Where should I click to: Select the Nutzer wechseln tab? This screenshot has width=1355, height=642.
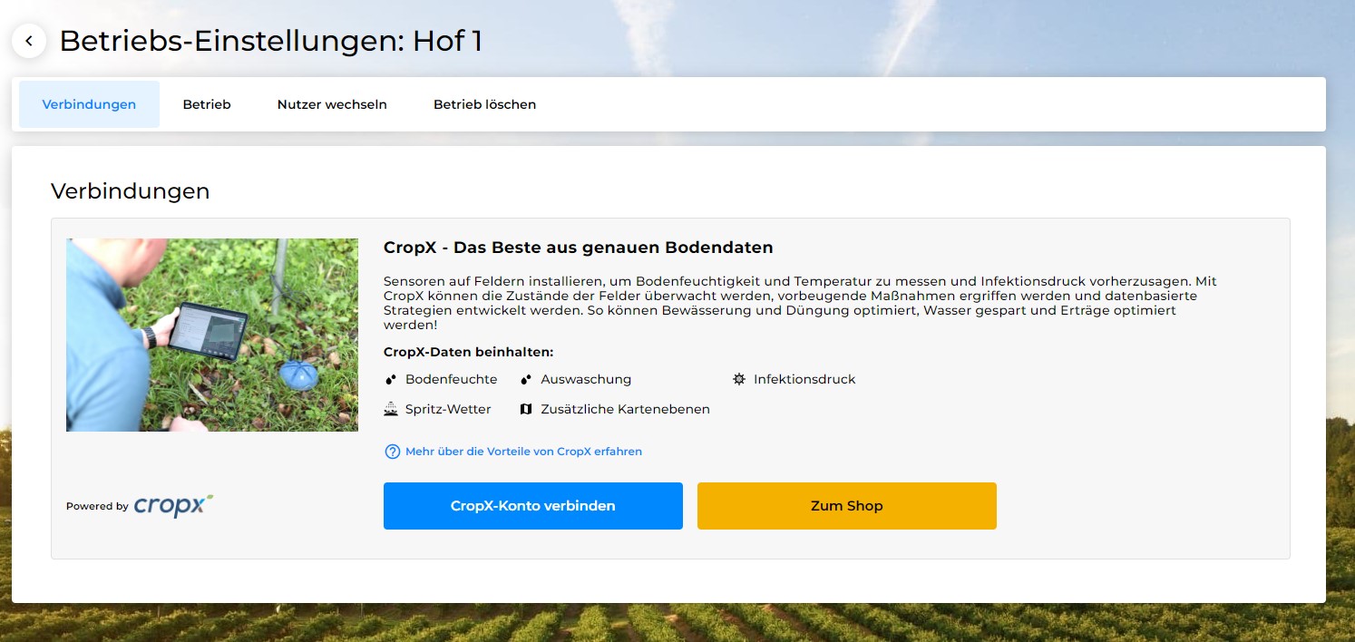pyautogui.click(x=332, y=104)
